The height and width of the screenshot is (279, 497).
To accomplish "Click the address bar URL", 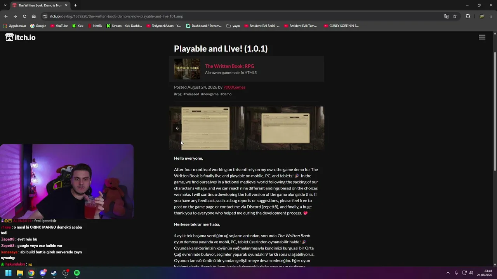I will coord(116,16).
